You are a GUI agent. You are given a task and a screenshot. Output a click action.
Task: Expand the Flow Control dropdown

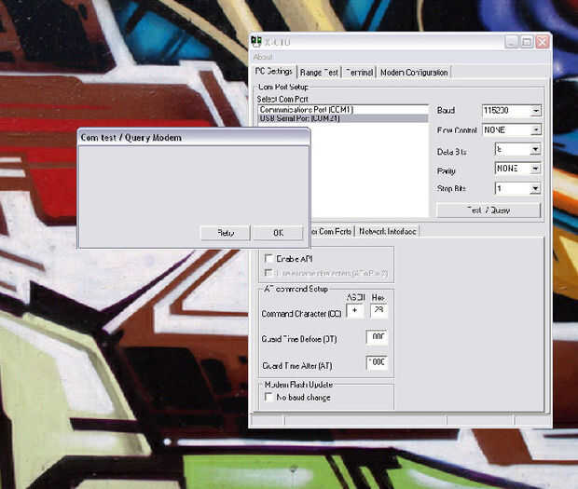coord(536,130)
